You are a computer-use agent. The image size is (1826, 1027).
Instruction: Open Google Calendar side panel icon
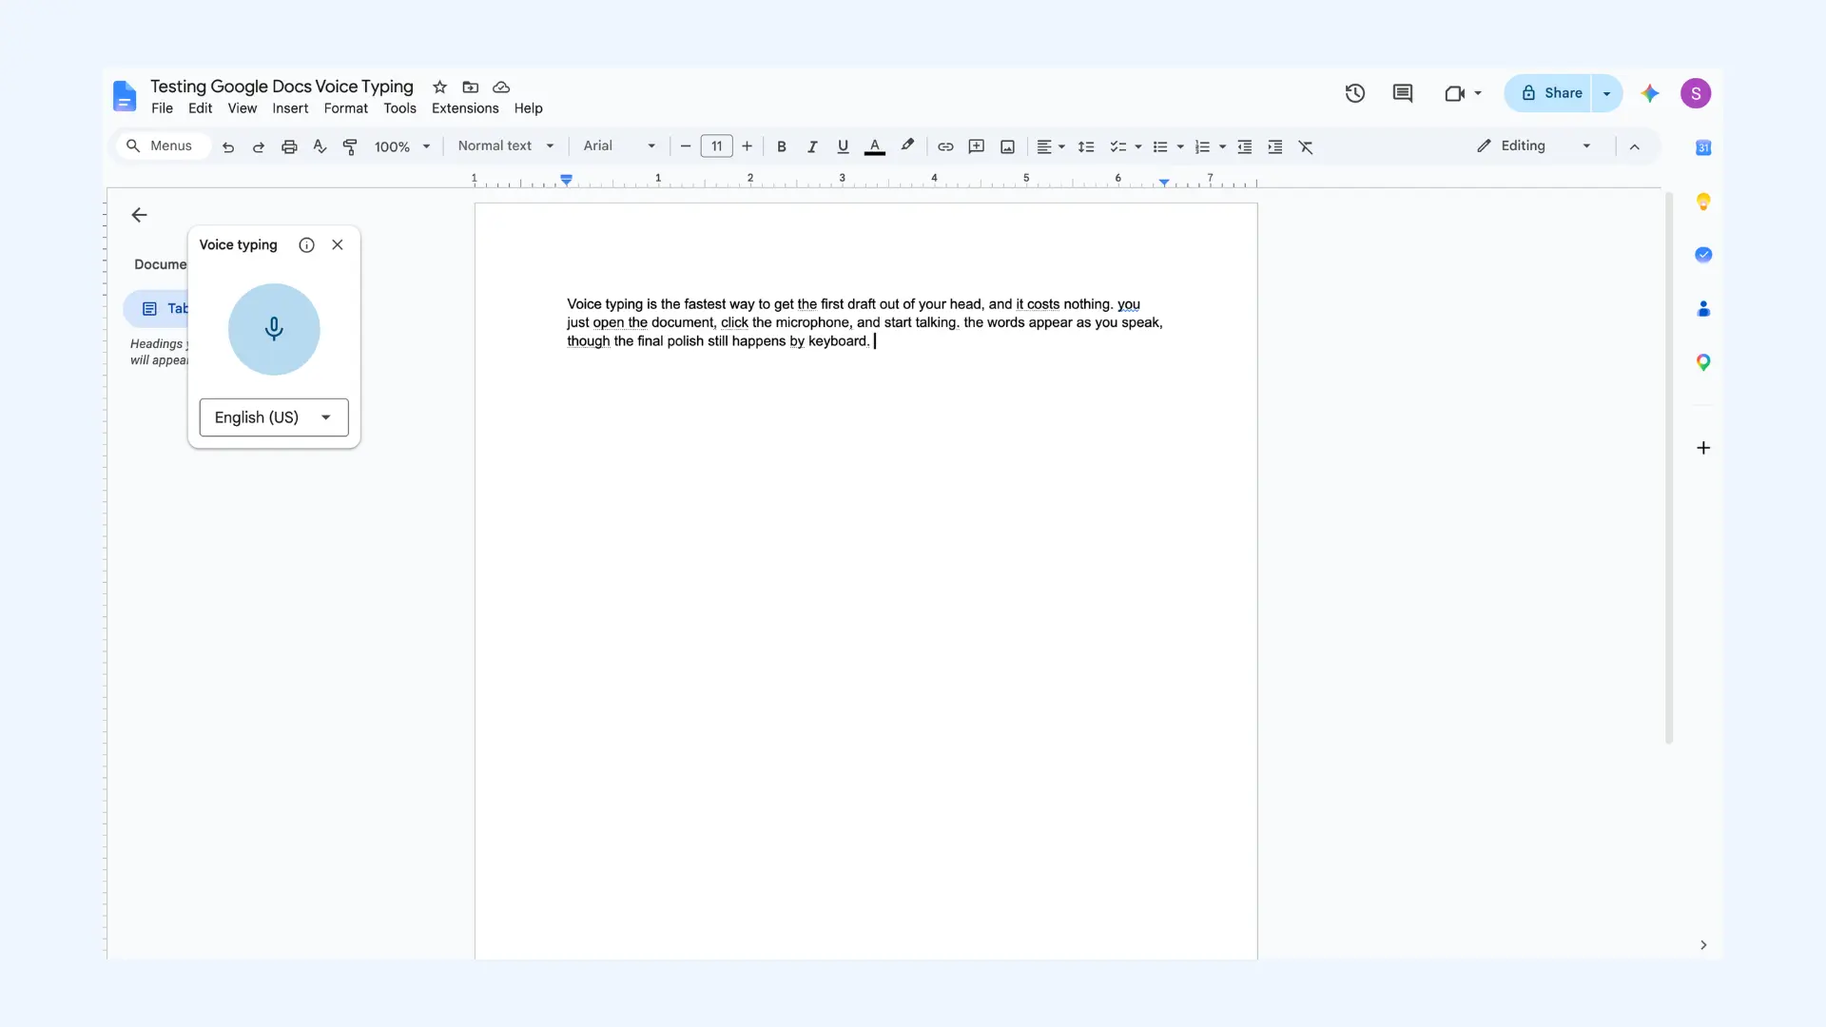(x=1703, y=147)
